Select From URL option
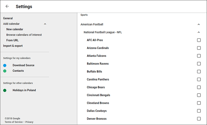Screen dimensions: 207x125 point(12,40)
